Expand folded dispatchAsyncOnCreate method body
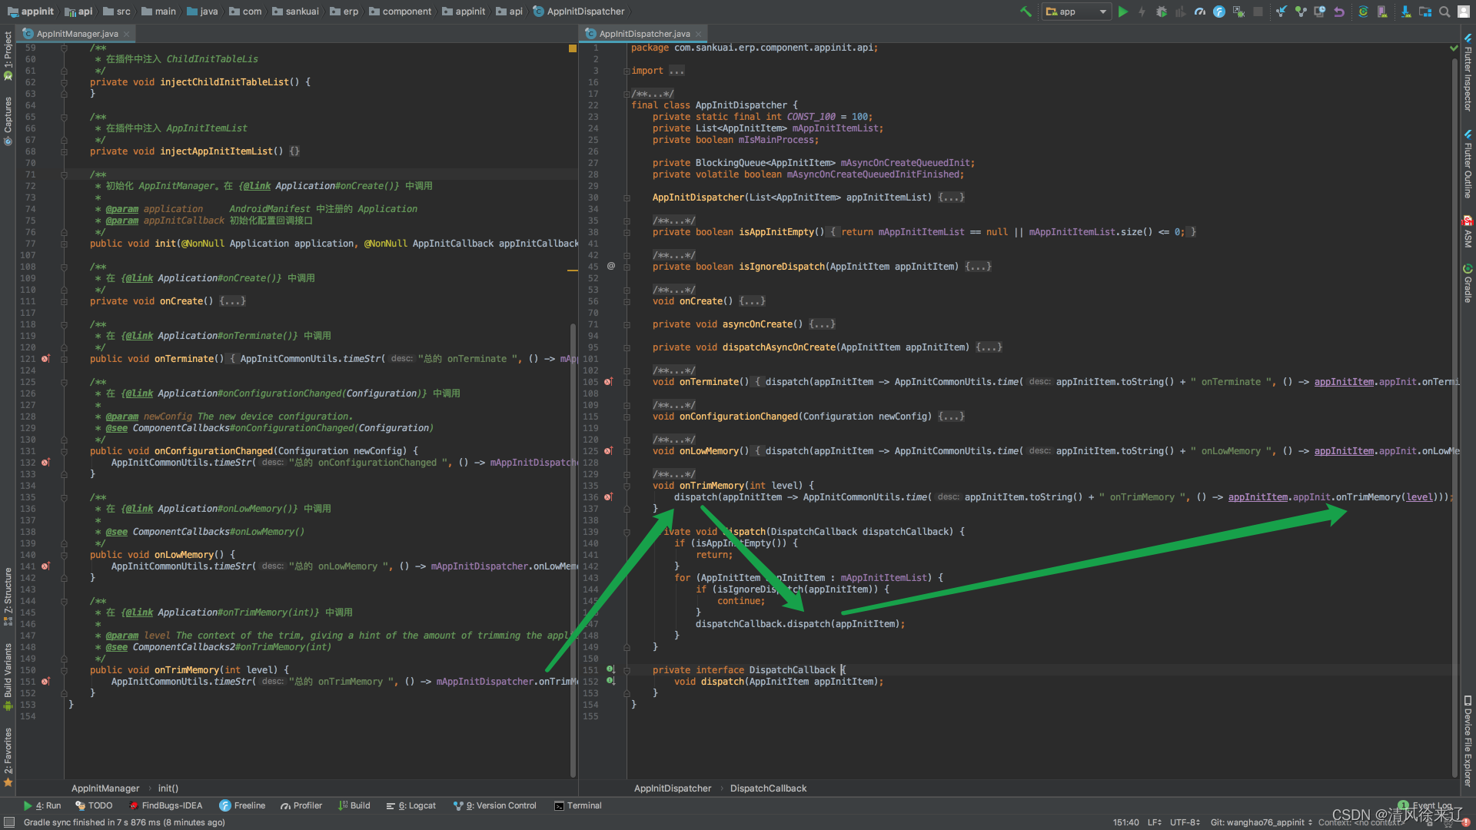 coord(989,347)
